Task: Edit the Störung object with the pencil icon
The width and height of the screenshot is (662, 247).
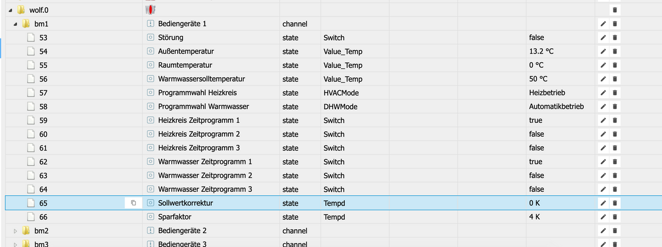Action: (x=605, y=38)
